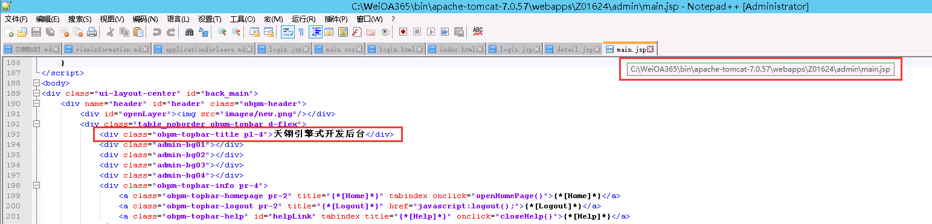The image size is (932, 224).
Task: Play back the recorded macro icon
Action: (431, 32)
